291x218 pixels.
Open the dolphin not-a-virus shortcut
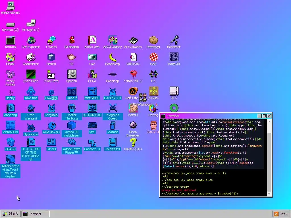[x=11, y=166]
